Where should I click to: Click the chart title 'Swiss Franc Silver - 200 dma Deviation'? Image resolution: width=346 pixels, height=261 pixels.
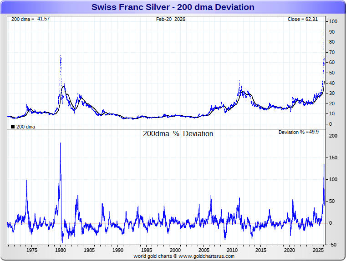(173, 7)
